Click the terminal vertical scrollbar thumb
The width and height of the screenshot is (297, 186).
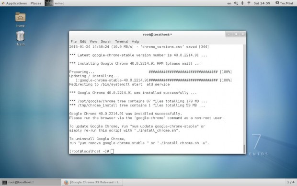[x=244, y=149]
